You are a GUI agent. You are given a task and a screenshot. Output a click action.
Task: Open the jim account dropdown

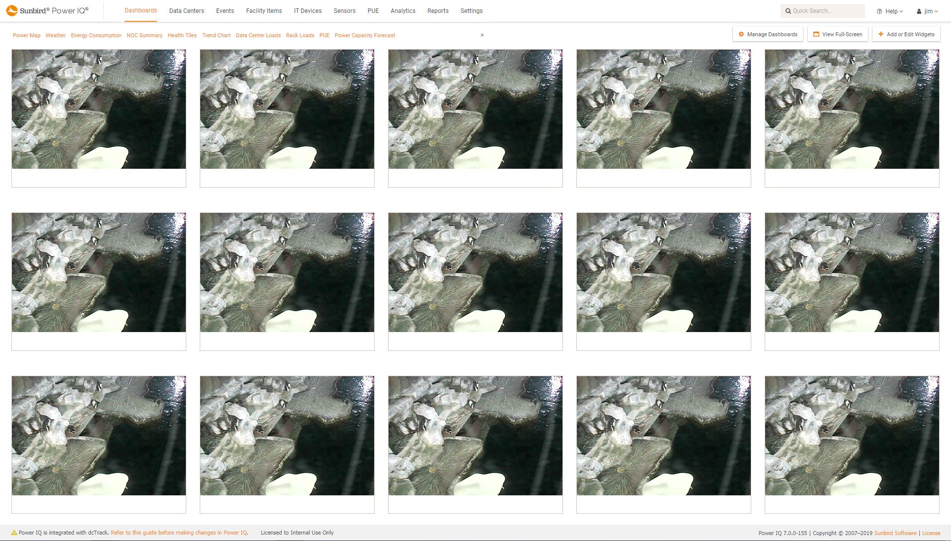tap(928, 11)
